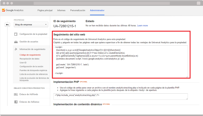This screenshot has height=116, width=203.
Task: Click the ENLACE CON OTROS PRODUCTOS label
Action: click(29, 88)
